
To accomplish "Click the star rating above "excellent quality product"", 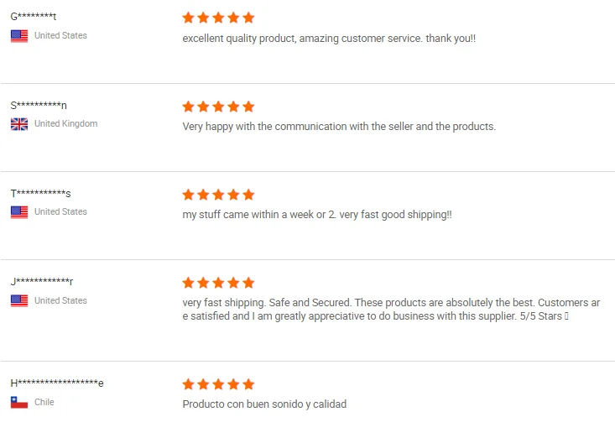I will 218,18.
